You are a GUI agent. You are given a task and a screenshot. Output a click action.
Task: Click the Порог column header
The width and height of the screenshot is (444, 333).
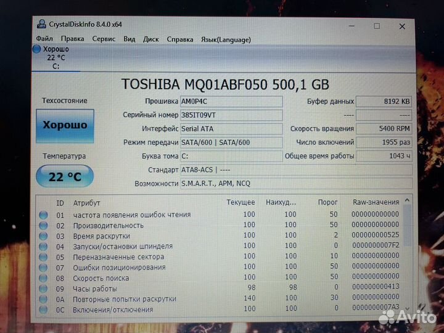[x=327, y=202]
